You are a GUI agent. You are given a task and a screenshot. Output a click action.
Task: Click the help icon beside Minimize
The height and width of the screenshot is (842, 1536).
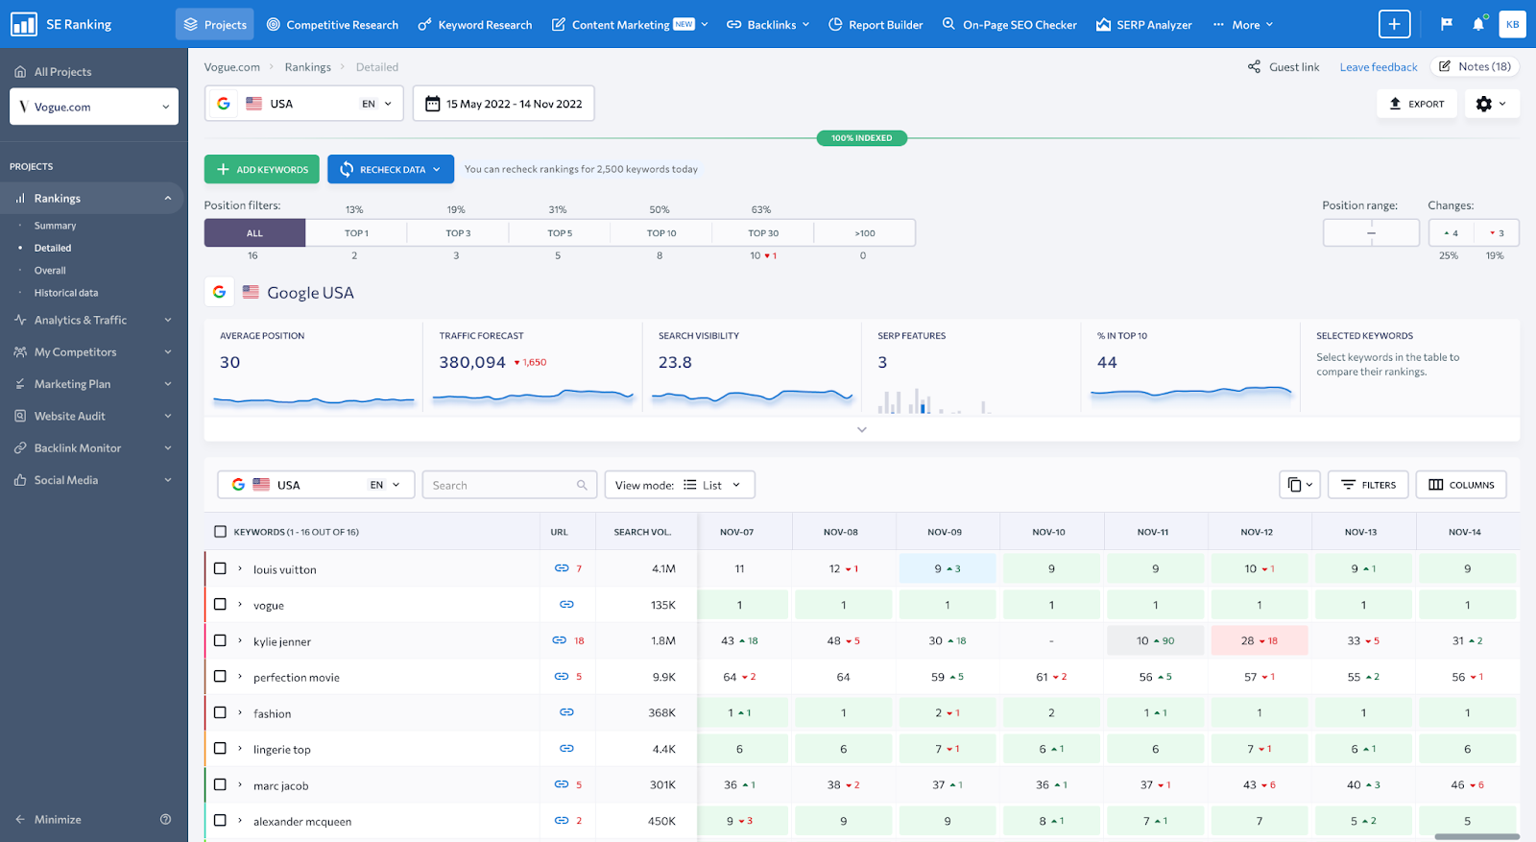[x=165, y=820]
